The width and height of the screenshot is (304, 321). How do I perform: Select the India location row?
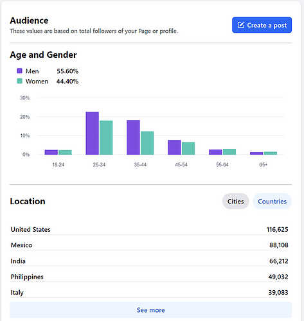150,261
